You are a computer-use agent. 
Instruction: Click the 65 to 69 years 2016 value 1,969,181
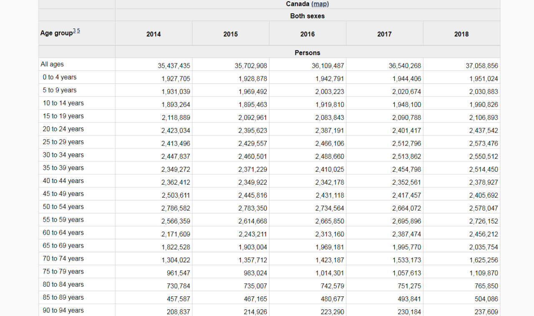330,247
